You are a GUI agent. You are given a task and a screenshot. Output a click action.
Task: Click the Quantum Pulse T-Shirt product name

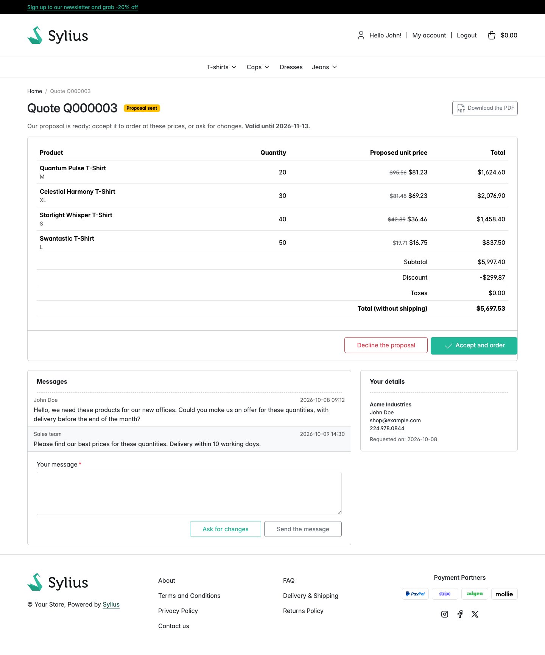[x=73, y=168]
